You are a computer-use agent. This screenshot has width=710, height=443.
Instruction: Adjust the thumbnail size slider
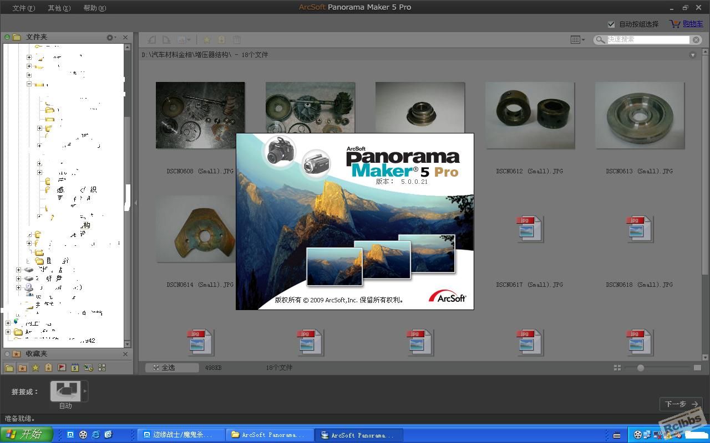tap(641, 368)
